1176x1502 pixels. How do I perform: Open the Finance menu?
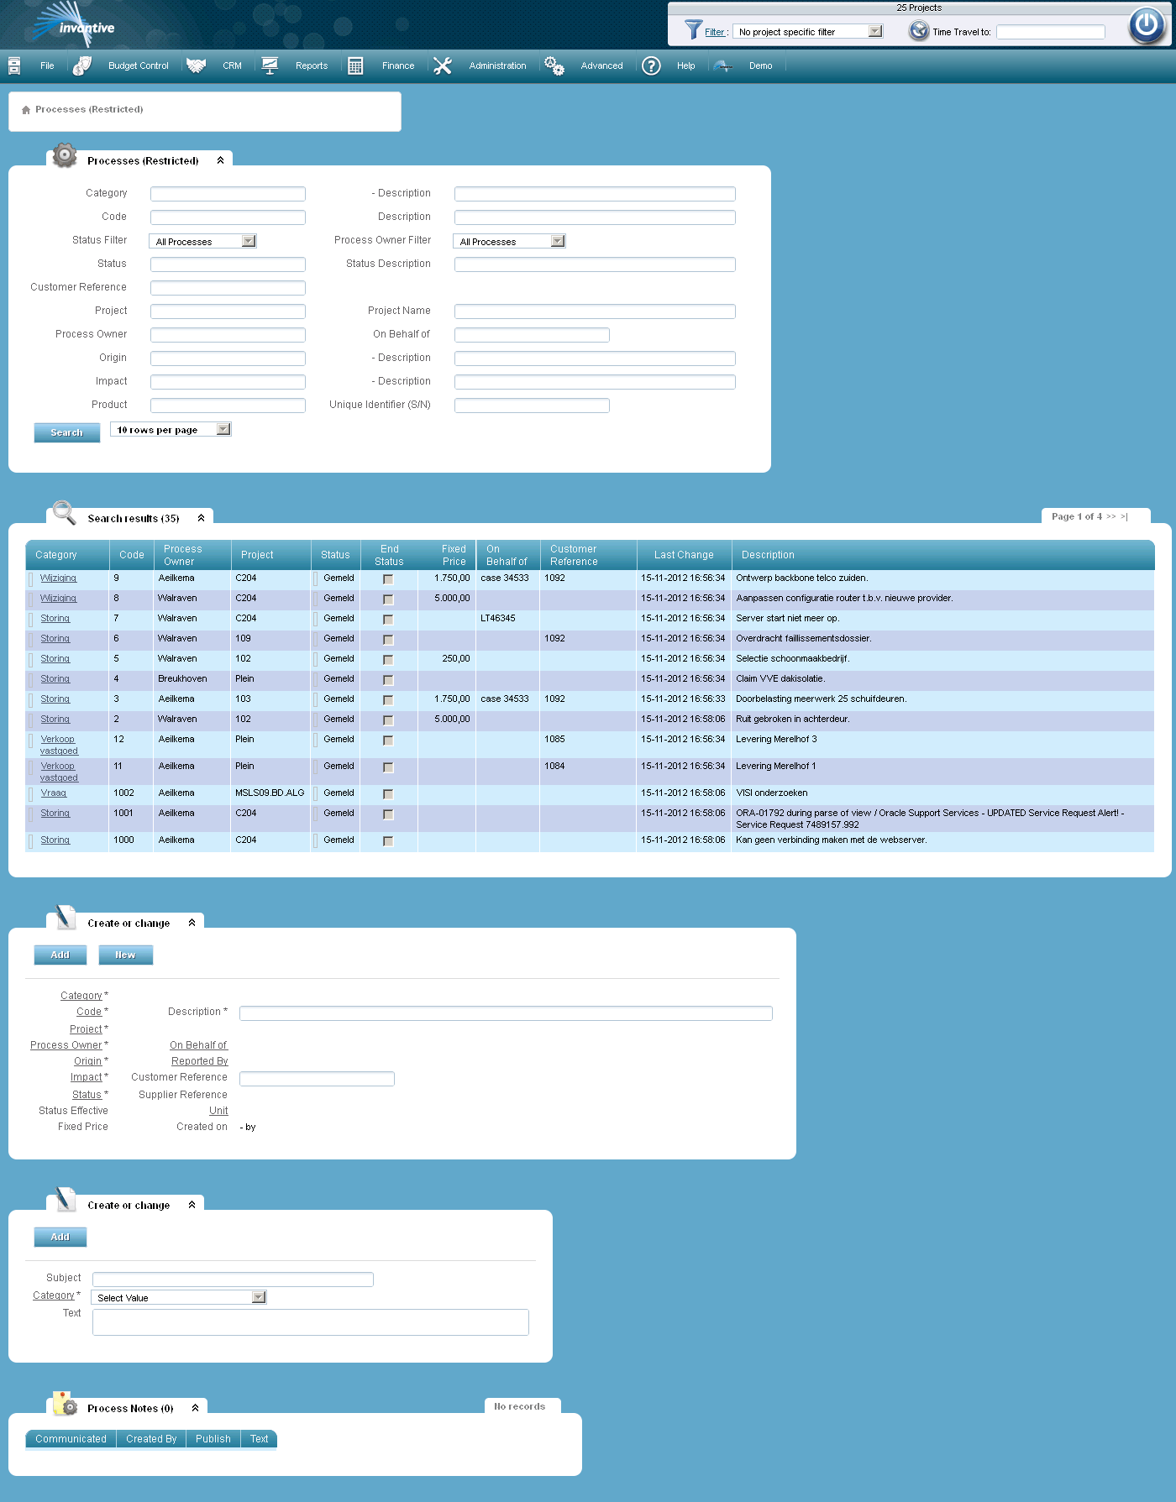click(x=398, y=65)
